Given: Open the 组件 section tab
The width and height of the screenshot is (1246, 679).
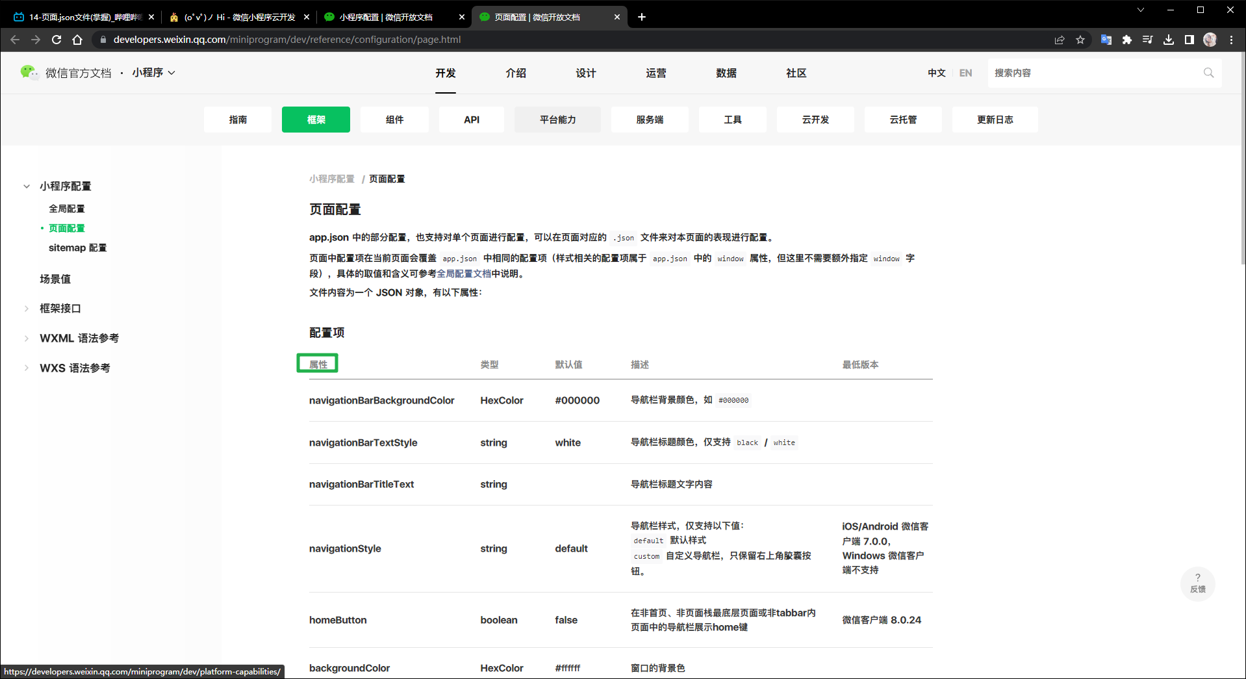Looking at the screenshot, I should pyautogui.click(x=394, y=120).
